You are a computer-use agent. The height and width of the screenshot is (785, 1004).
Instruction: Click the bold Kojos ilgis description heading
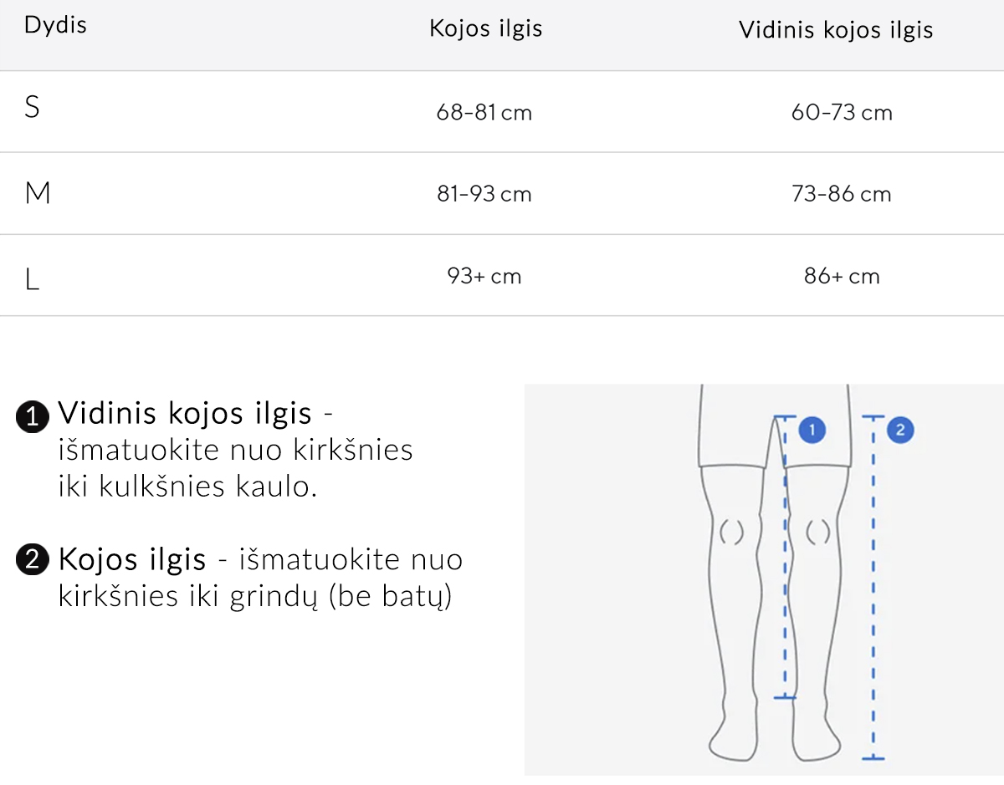132,558
